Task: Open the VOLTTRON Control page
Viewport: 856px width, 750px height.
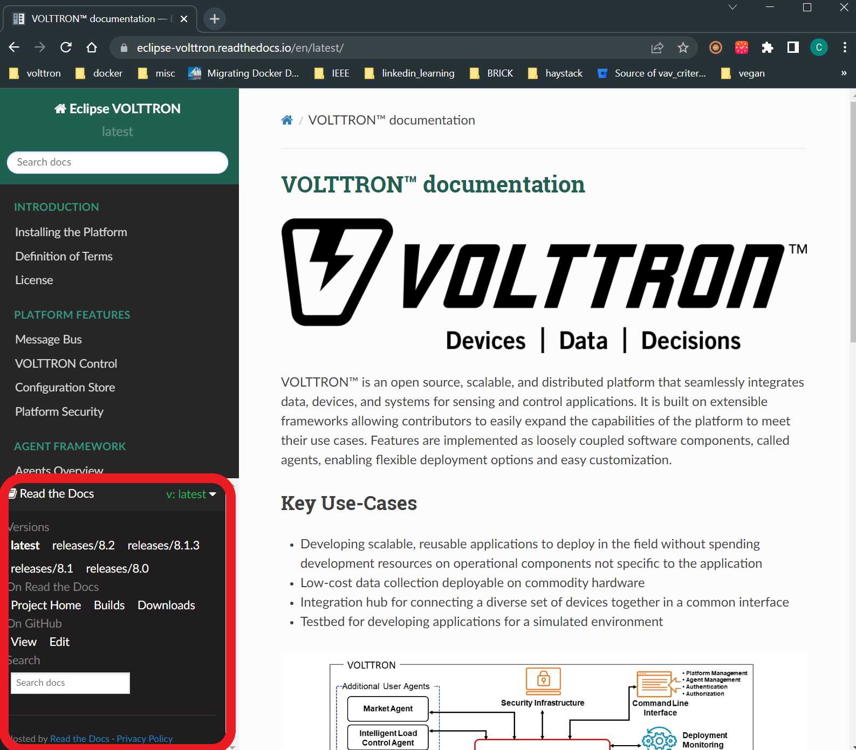Action: click(66, 364)
